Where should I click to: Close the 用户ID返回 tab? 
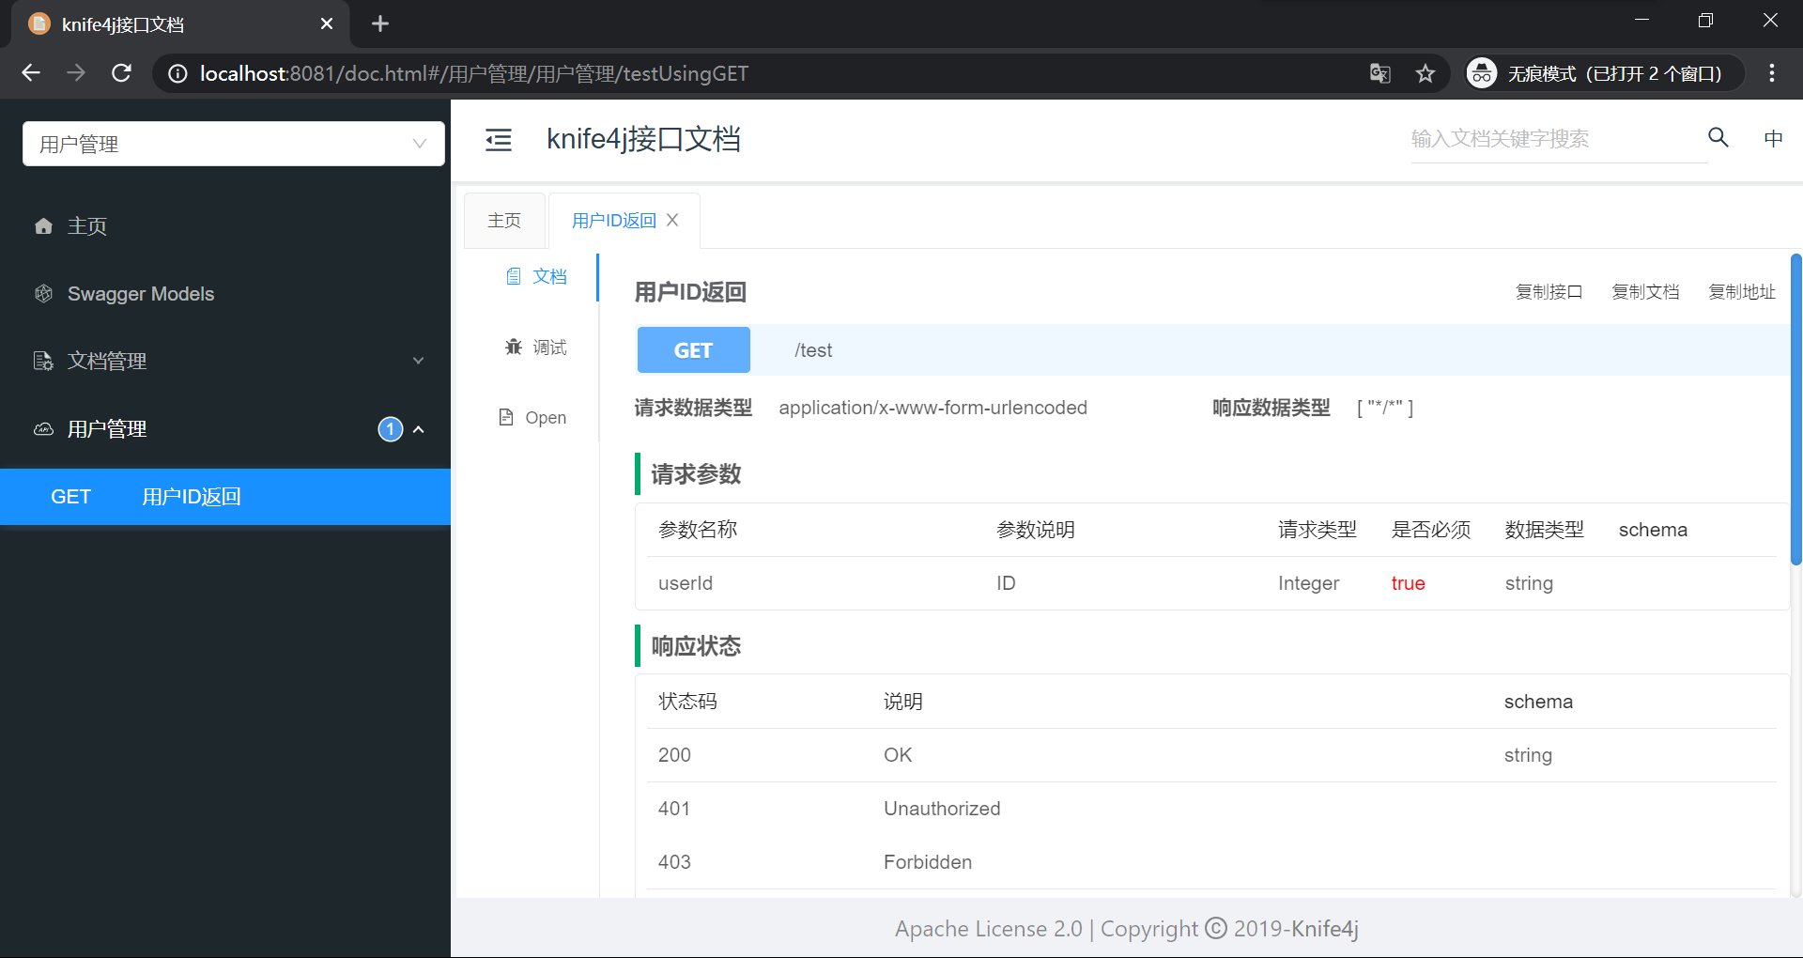point(672,220)
